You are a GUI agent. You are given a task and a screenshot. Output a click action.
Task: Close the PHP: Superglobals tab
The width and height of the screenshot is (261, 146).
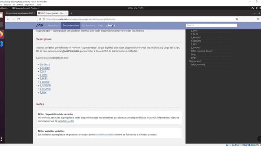pos(66,13)
